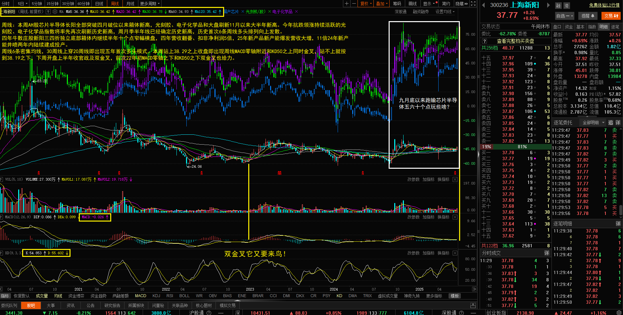623x315 pixels.
Task: Open 复权 adjustment dropdown
Action: [x=366, y=4]
